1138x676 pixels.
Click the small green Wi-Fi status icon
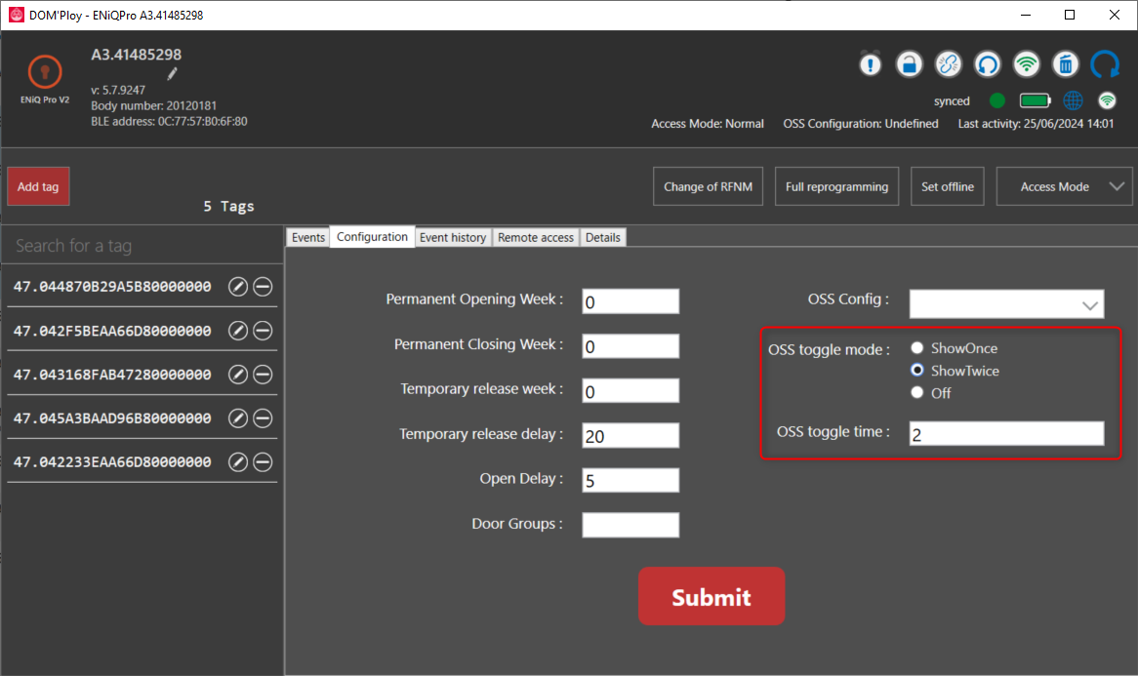1107,100
